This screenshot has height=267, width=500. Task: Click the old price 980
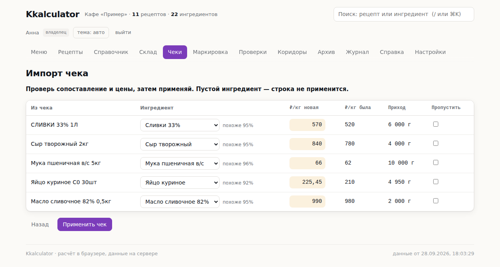[350, 201]
